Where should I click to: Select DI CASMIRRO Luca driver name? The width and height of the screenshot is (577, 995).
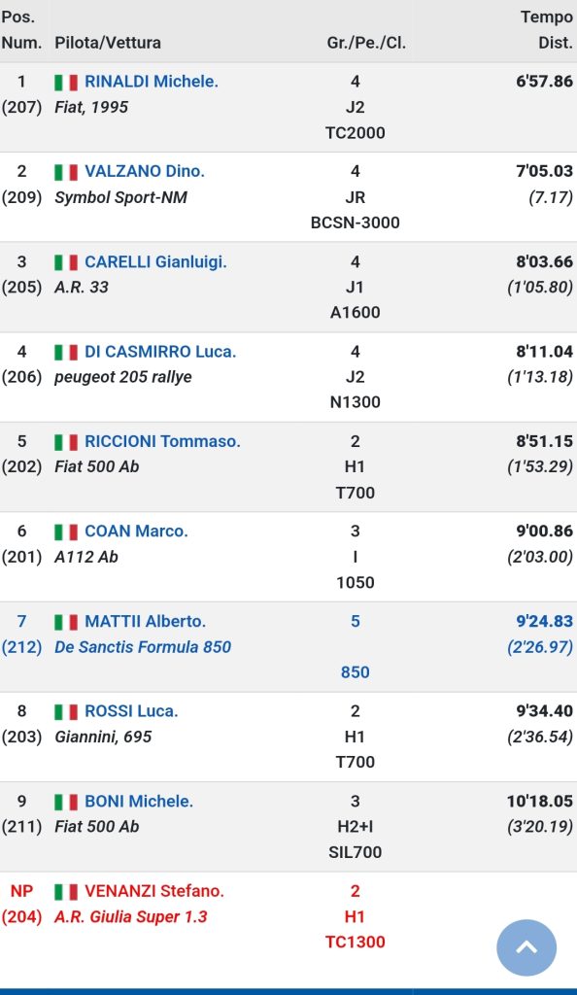160,352
